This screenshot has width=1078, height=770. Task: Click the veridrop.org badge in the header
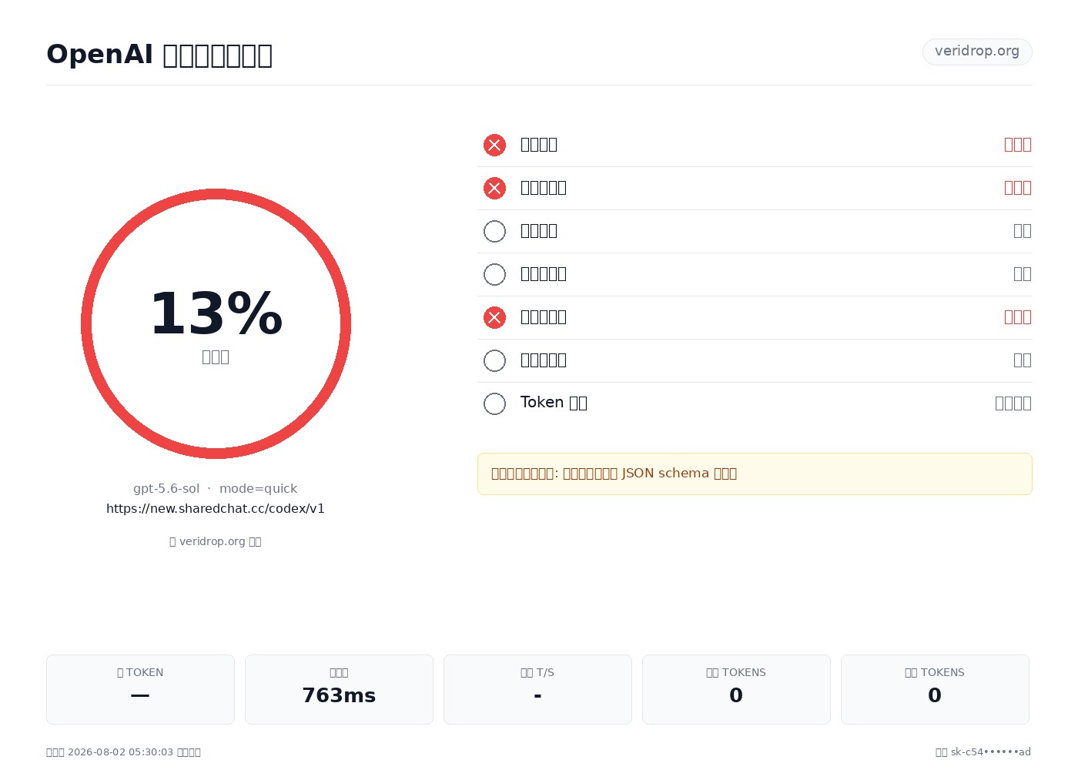(x=977, y=52)
